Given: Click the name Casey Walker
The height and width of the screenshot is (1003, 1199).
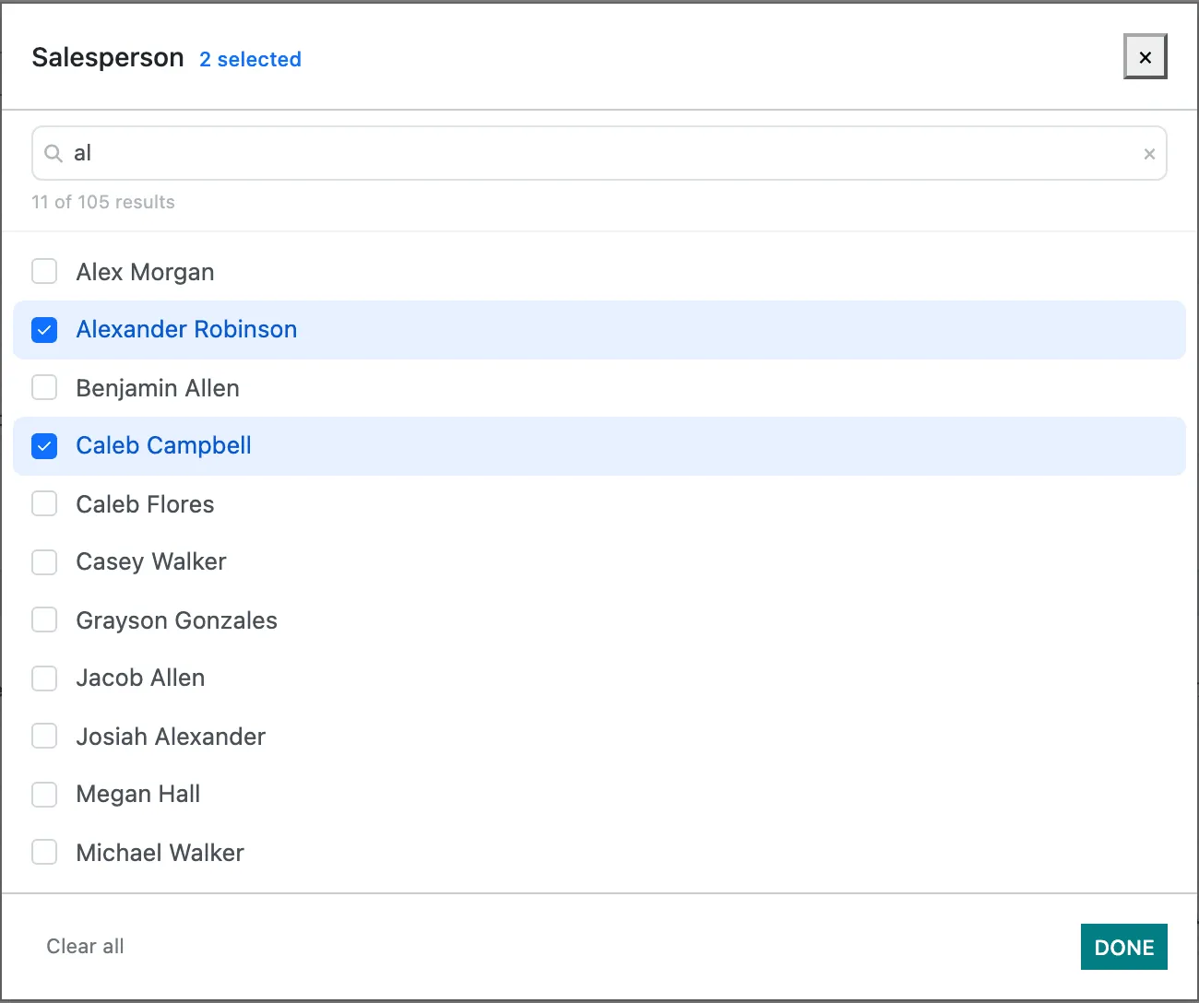Looking at the screenshot, I should (151, 561).
